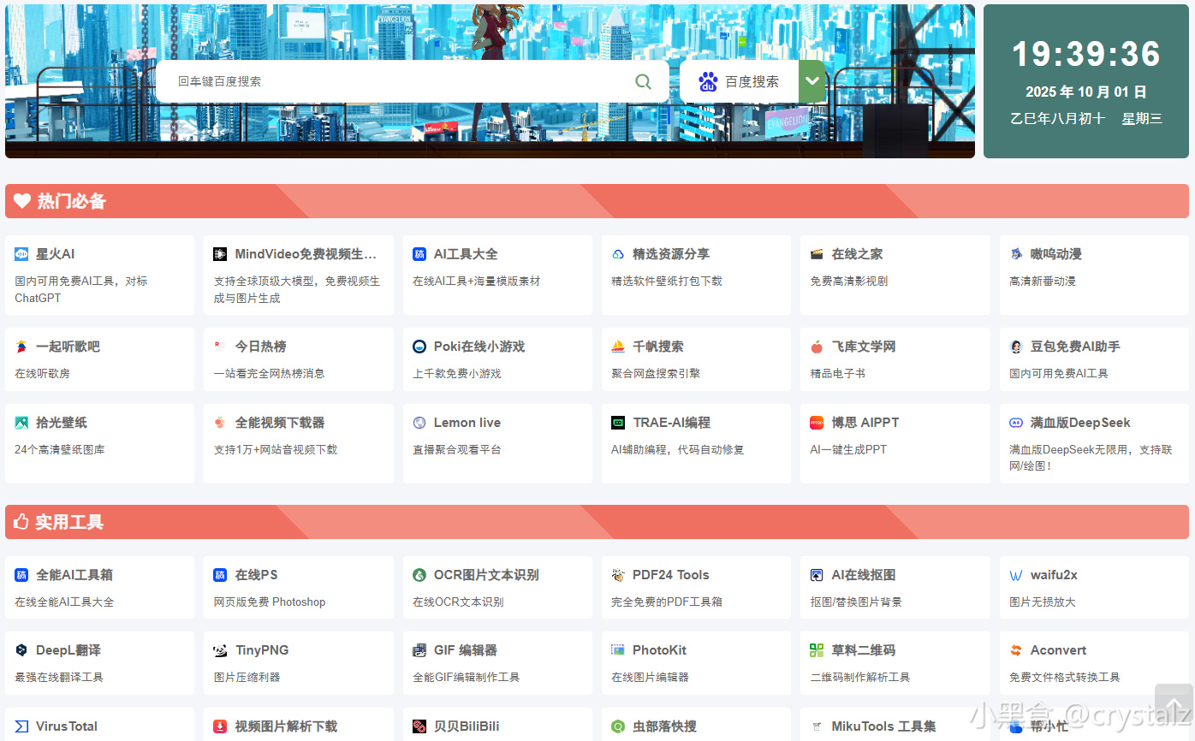The height and width of the screenshot is (741, 1195).
Task: Open the 博思 AIPPT link
Action: point(865,423)
